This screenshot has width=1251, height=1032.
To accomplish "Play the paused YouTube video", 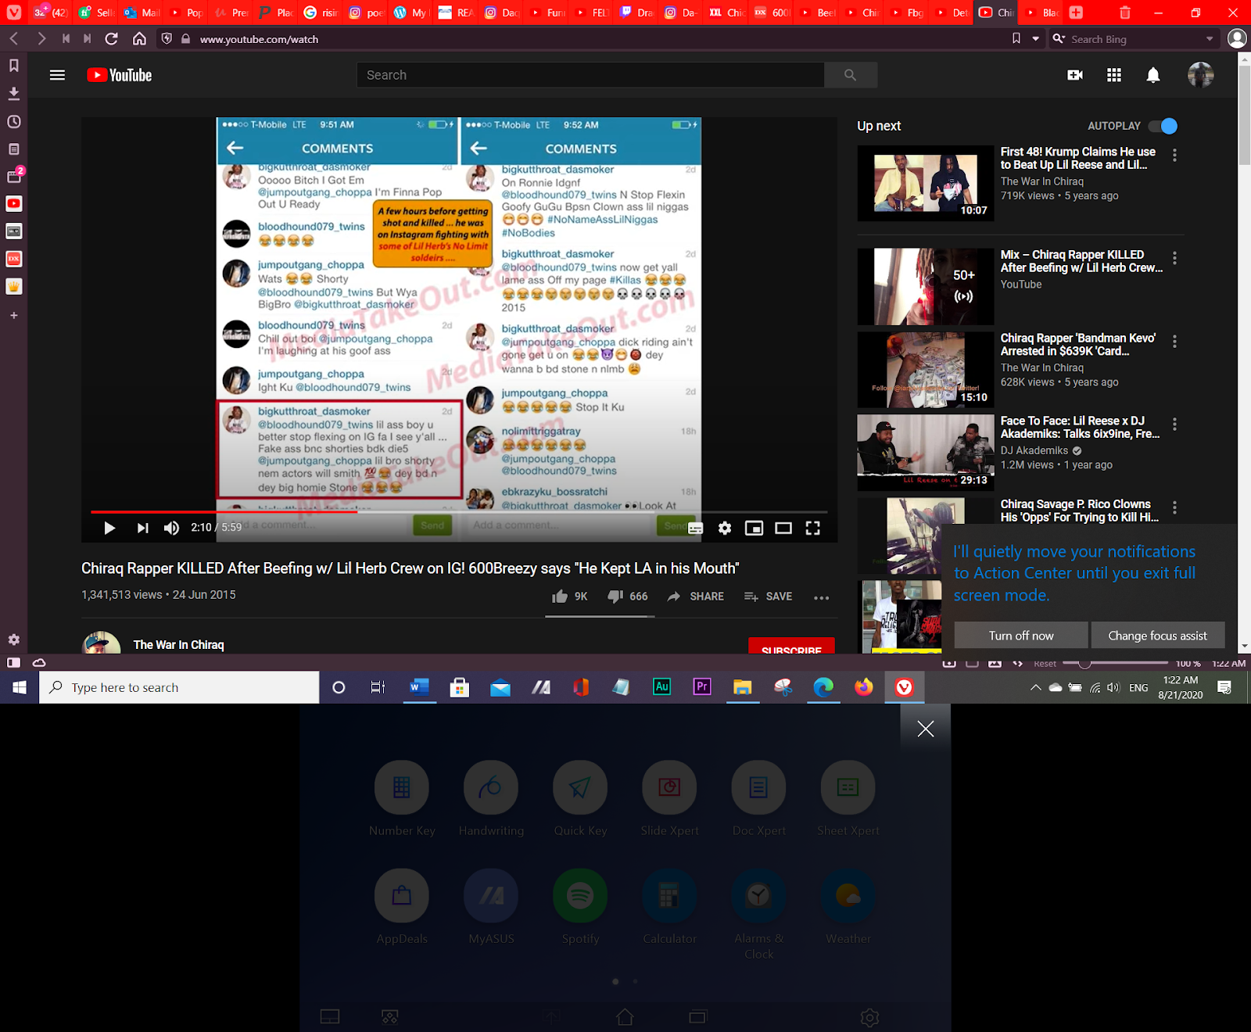I will (x=109, y=529).
